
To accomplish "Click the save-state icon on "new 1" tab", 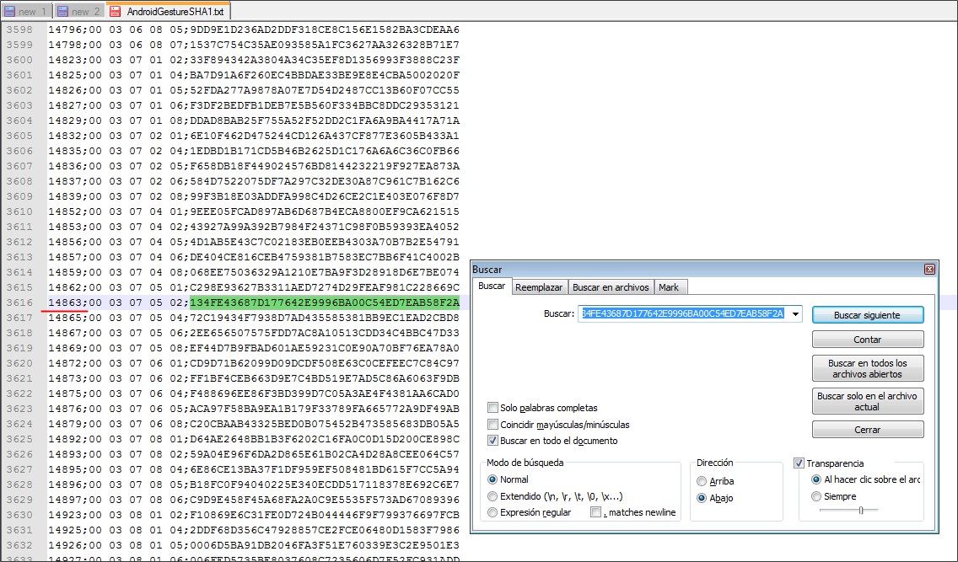I will point(8,9).
